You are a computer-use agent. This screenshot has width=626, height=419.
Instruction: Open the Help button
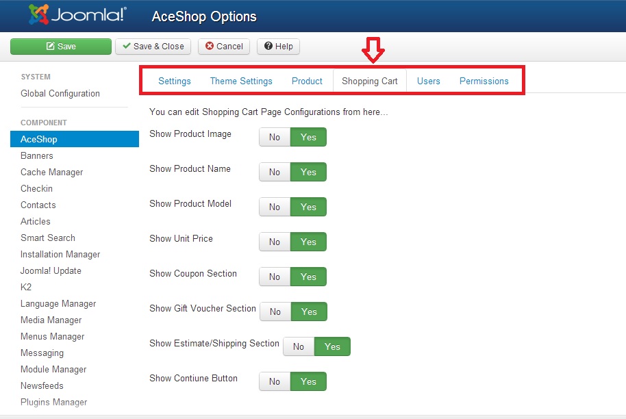[x=278, y=47]
